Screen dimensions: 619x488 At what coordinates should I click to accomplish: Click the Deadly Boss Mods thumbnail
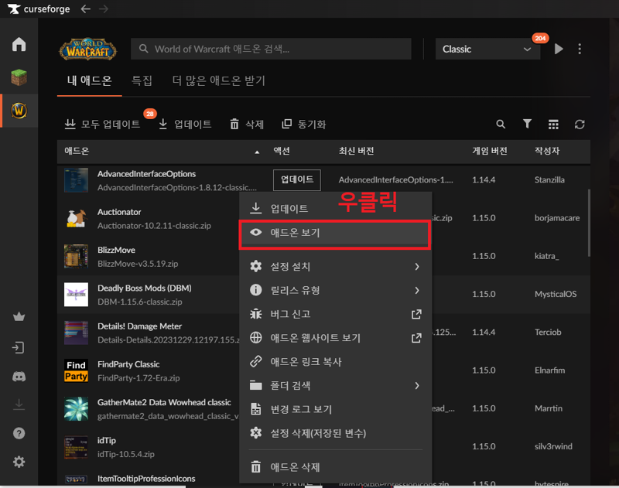(x=76, y=295)
